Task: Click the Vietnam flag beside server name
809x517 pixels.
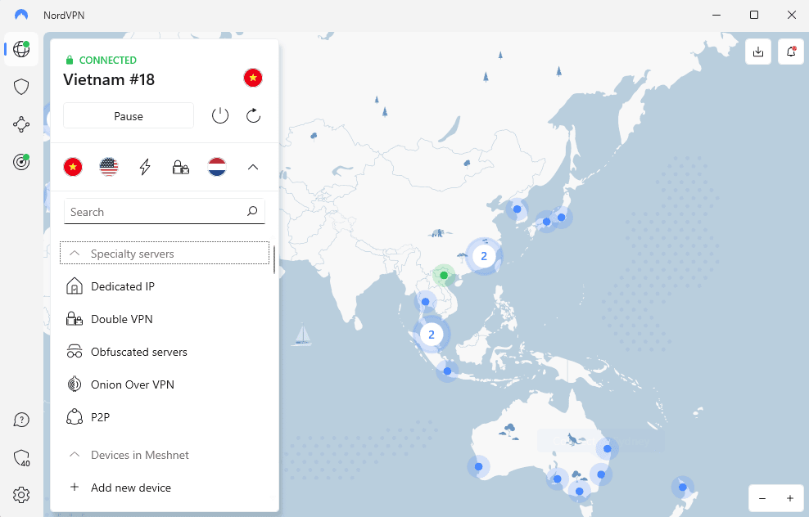Action: (253, 78)
